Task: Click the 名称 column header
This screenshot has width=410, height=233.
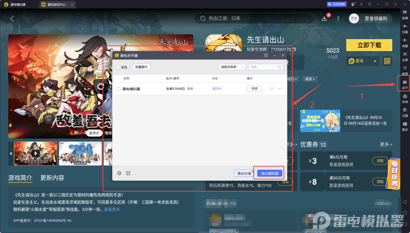Action: pyautogui.click(x=126, y=78)
